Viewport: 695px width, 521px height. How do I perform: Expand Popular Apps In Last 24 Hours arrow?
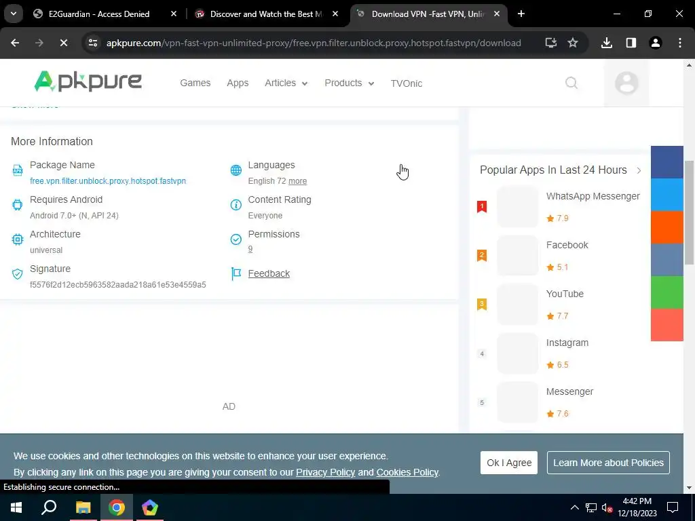639,170
